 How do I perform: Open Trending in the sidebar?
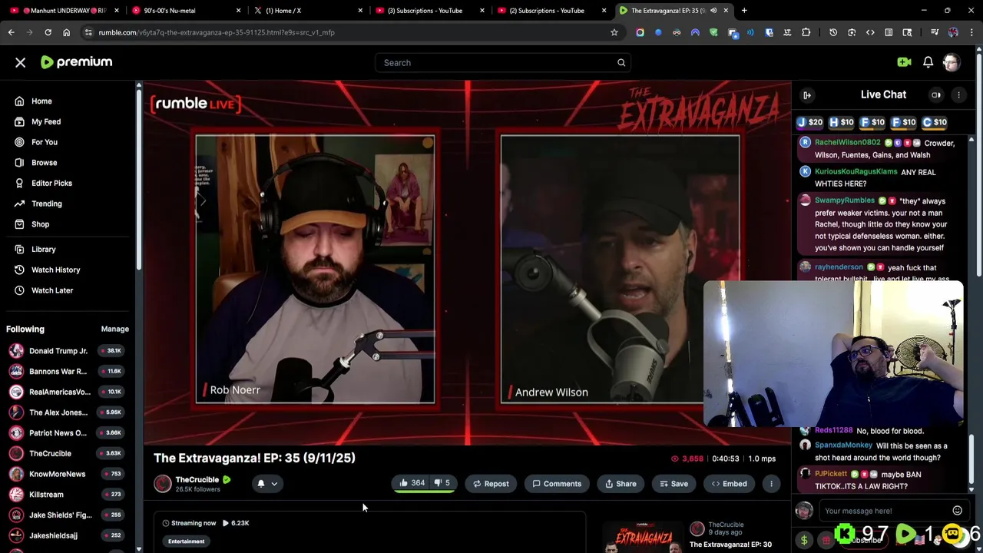coord(47,204)
